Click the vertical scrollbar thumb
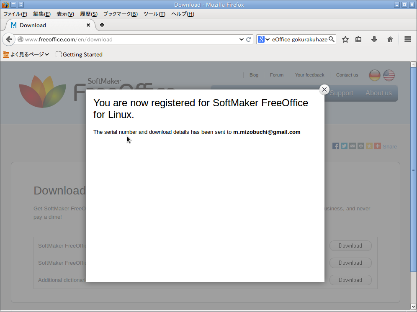Screen dimensions: 417x312 (413, 169)
